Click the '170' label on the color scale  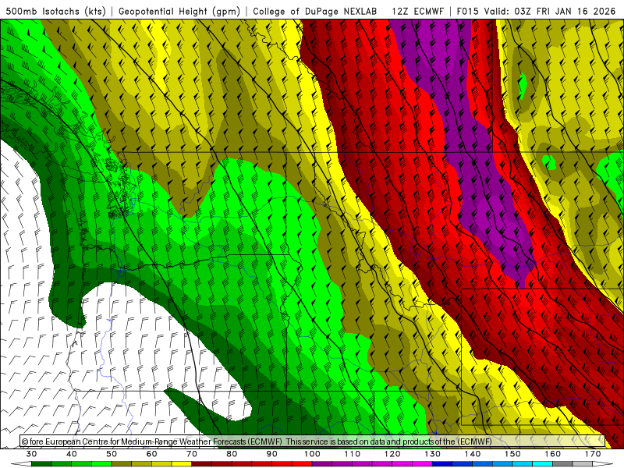[593, 454]
